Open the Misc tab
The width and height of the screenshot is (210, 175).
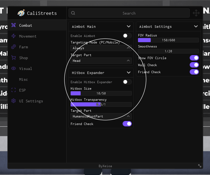point(37,79)
